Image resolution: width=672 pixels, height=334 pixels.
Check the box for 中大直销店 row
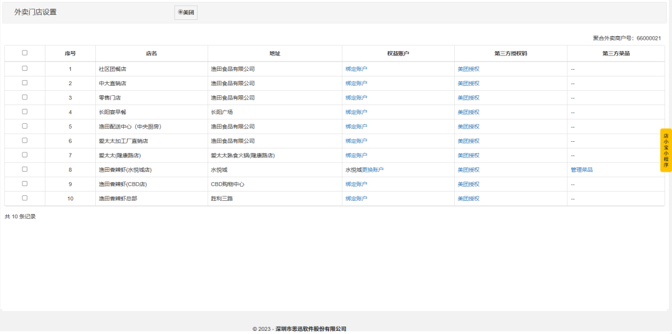24,83
